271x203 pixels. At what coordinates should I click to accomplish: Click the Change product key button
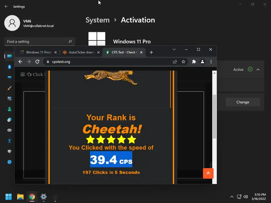tap(243, 102)
